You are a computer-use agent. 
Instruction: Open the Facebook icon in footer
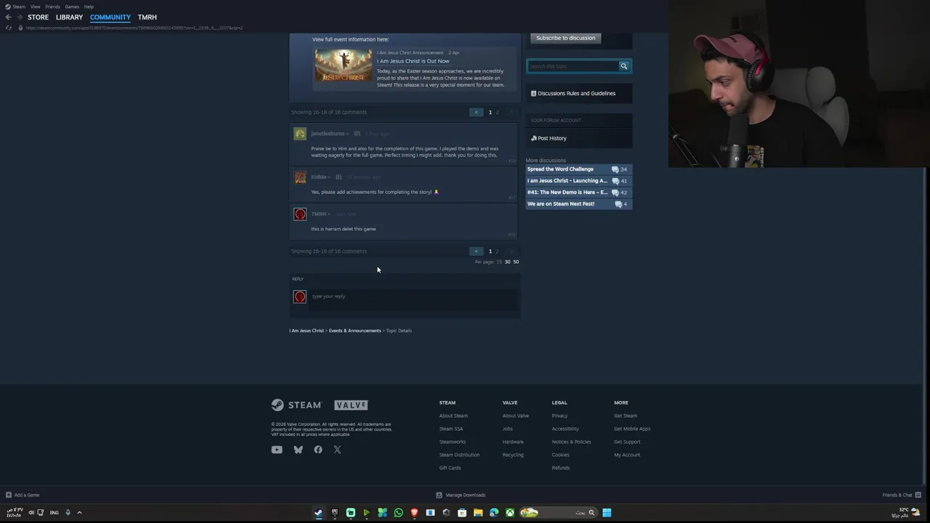click(318, 450)
